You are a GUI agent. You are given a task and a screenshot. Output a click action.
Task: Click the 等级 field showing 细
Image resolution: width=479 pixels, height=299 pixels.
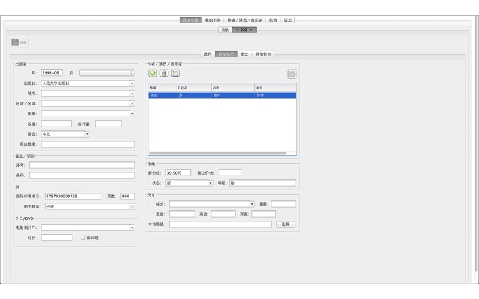(263, 183)
